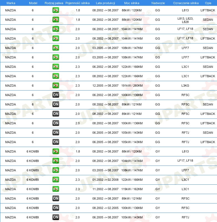Click the PB icon in the 6 KOMBI 1.8 L813 row
The image size is (217, 222).
click(x=55, y=151)
